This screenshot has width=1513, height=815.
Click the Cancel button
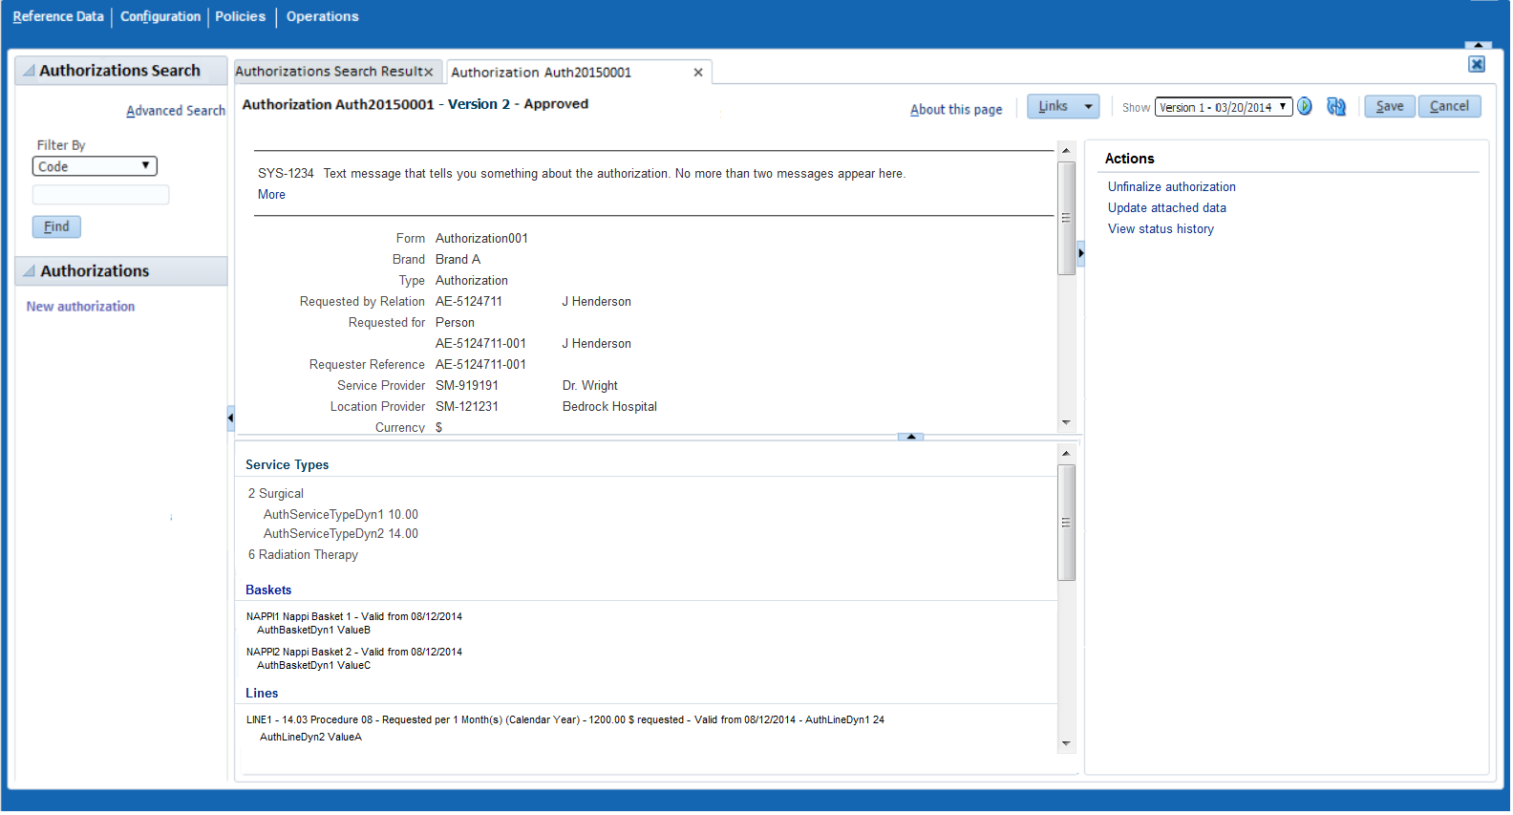click(1449, 106)
